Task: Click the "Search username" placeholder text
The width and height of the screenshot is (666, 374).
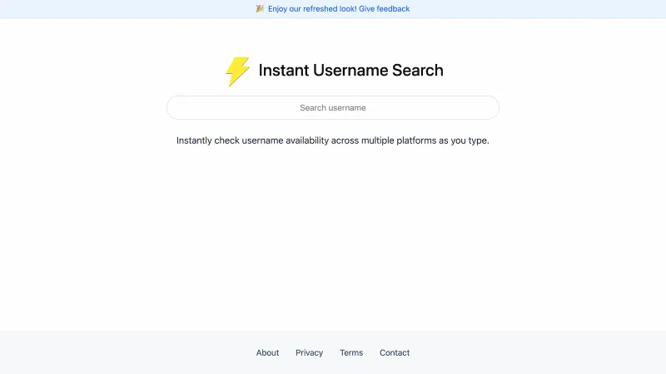Action: point(333,108)
